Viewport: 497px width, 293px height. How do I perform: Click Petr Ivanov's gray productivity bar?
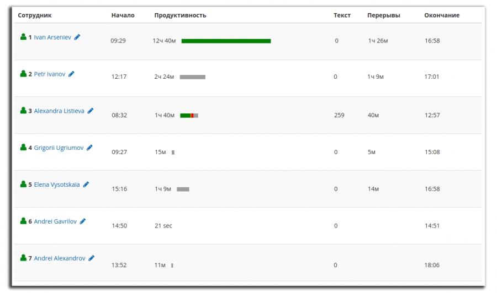coord(192,77)
